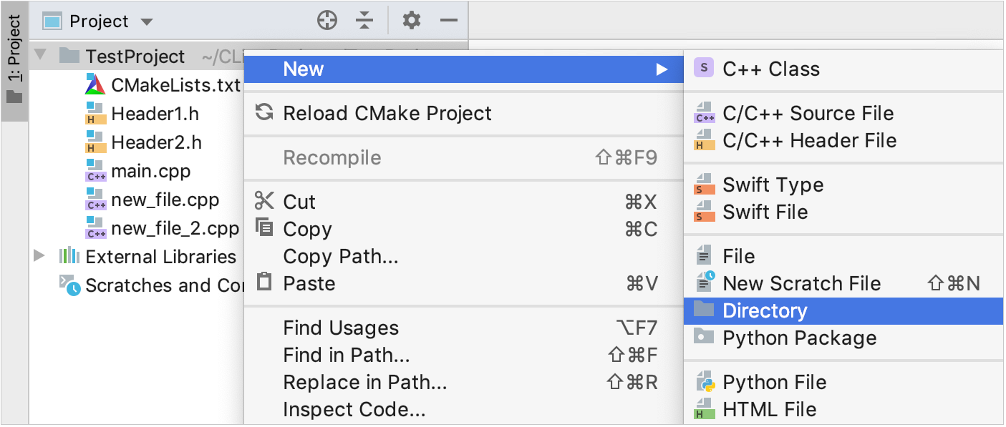1006x427 pixels.
Task: Choose the Python File menu icon
Action: [702, 382]
